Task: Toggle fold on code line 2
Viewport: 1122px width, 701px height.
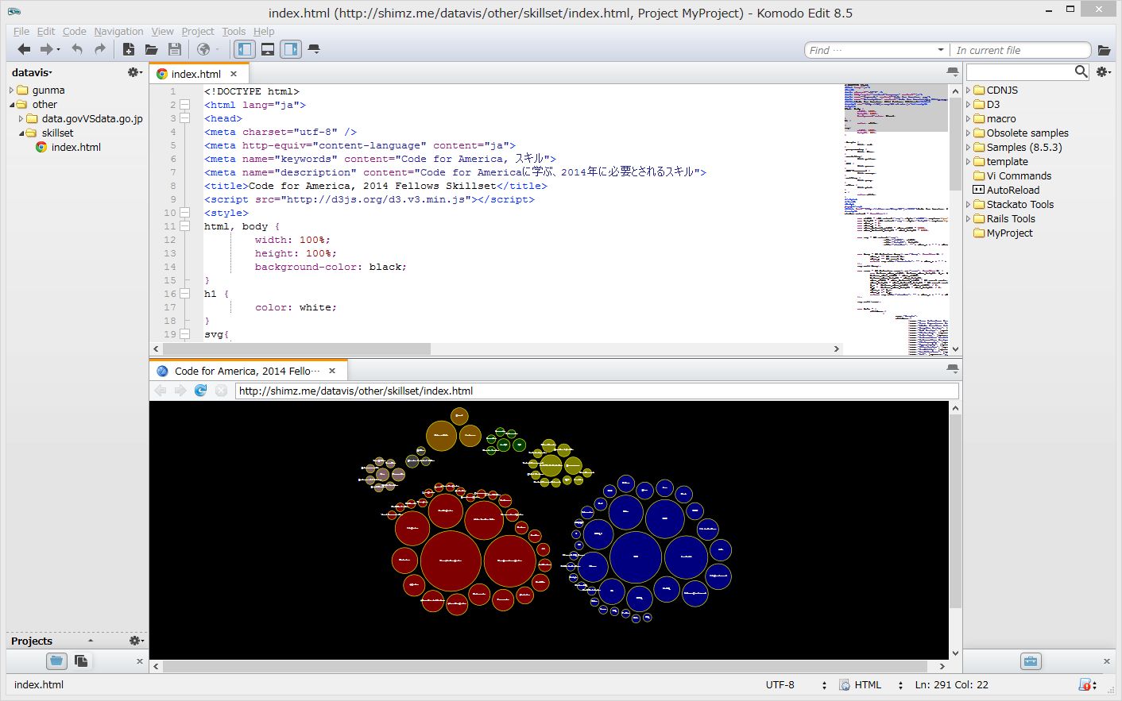Action: click(184, 105)
